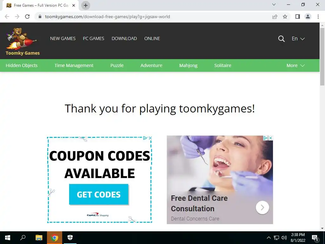Expand the En language dropdown
This screenshot has width=325, height=244.
pos(298,38)
